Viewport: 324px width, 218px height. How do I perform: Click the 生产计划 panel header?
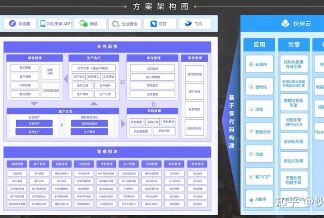(63, 111)
